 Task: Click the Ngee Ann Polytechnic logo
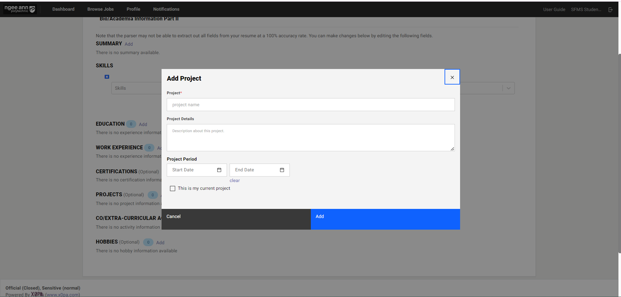[20, 9]
